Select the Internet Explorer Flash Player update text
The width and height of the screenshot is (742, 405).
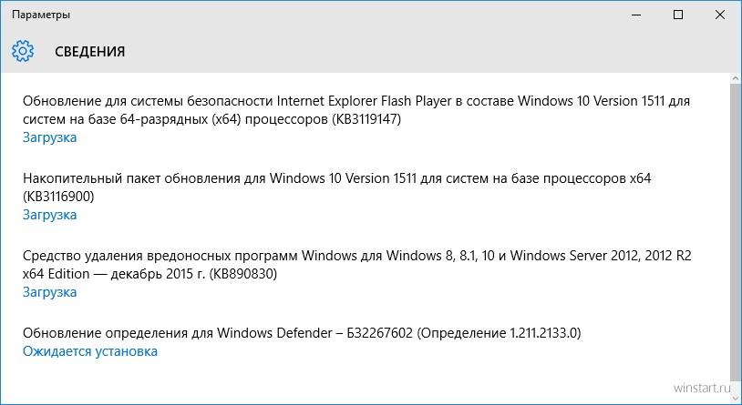click(x=356, y=110)
